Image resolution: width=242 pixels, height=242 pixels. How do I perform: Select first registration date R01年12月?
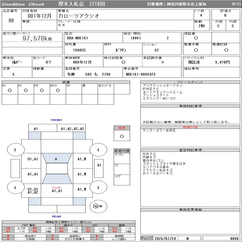pos(40,16)
